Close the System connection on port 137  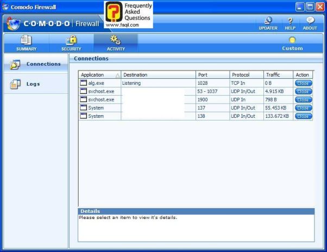pos(304,108)
